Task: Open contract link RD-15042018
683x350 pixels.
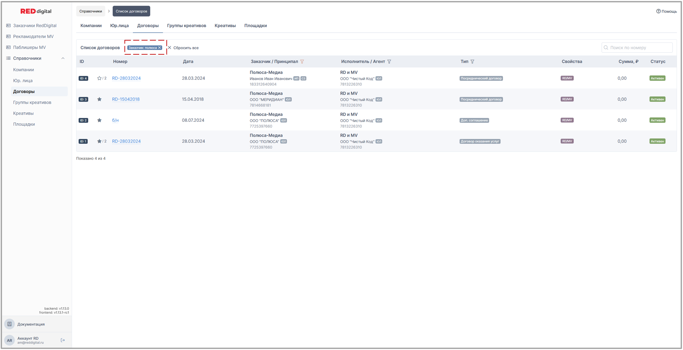Action: (x=126, y=99)
